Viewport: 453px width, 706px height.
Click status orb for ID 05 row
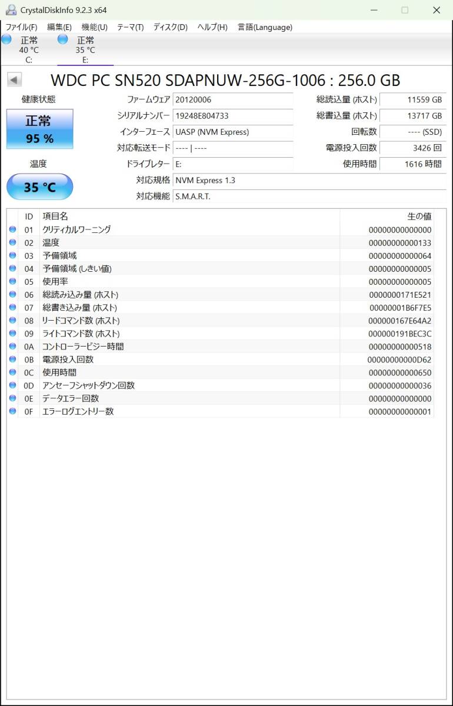click(x=12, y=281)
